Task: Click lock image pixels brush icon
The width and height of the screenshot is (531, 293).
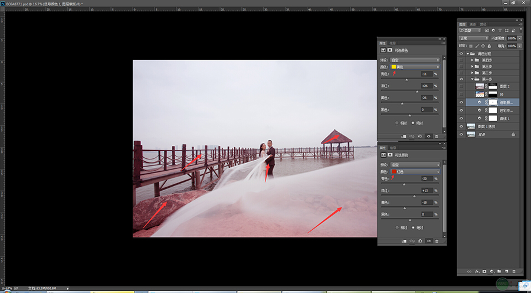Action: [x=477, y=46]
